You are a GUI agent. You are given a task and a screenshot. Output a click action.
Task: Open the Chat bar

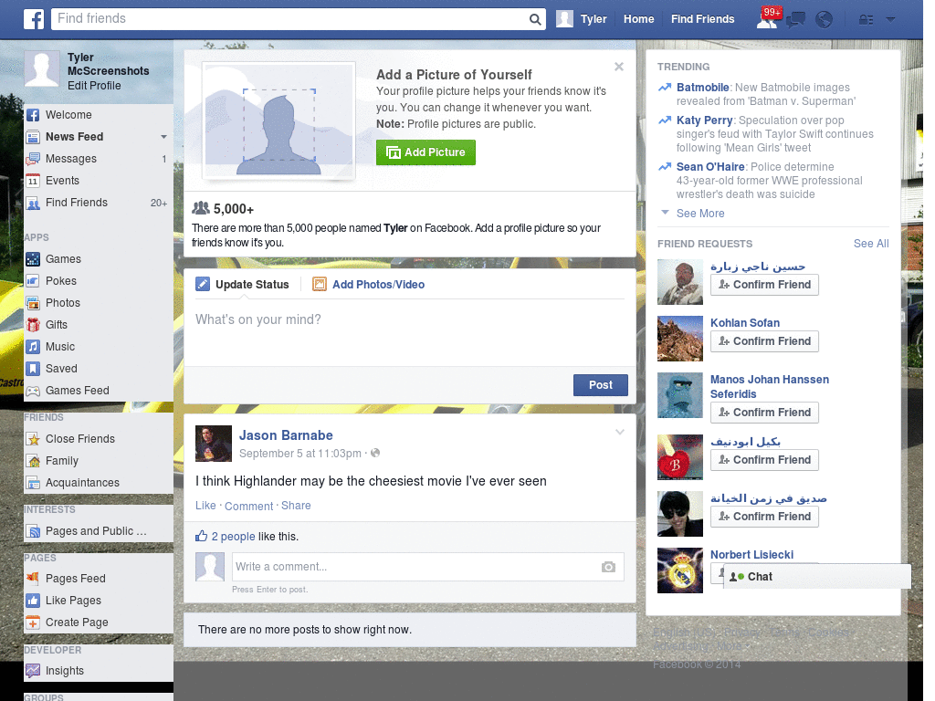817,577
